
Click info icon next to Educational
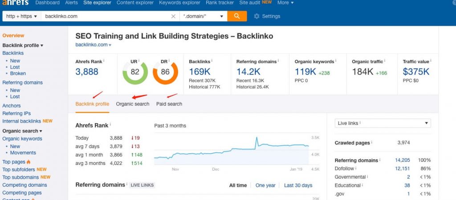362,185
